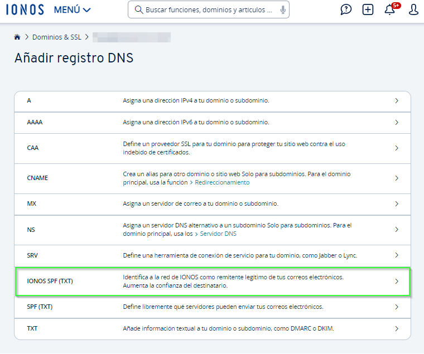
Task: Open the user account icon
Action: click(x=413, y=9)
